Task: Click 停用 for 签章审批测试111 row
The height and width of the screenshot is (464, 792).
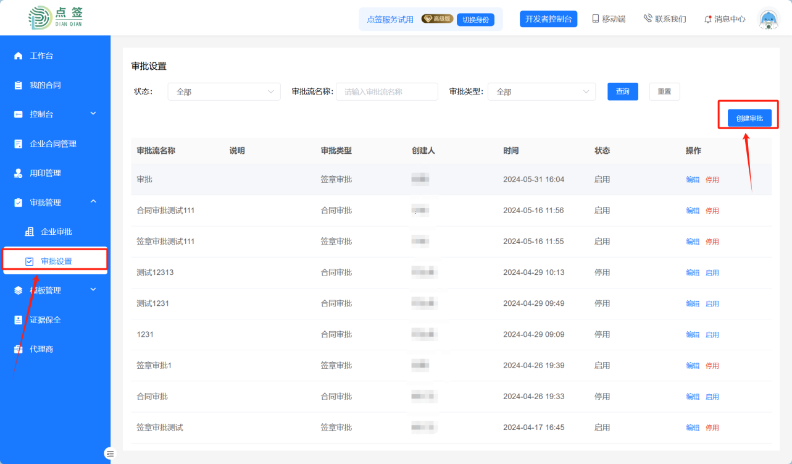Action: click(712, 242)
